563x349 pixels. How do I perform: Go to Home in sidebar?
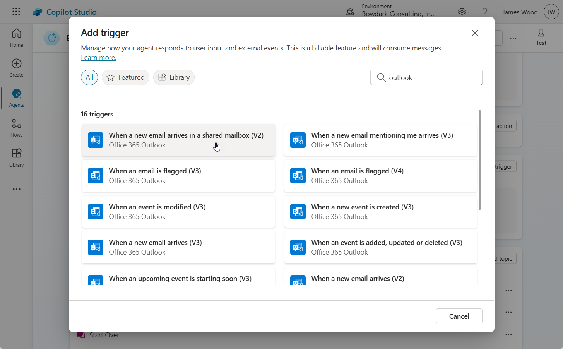click(x=16, y=38)
